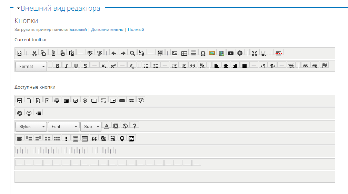Click the Link chain icon
Viewport: 348px width, 194px height.
[x=305, y=66]
